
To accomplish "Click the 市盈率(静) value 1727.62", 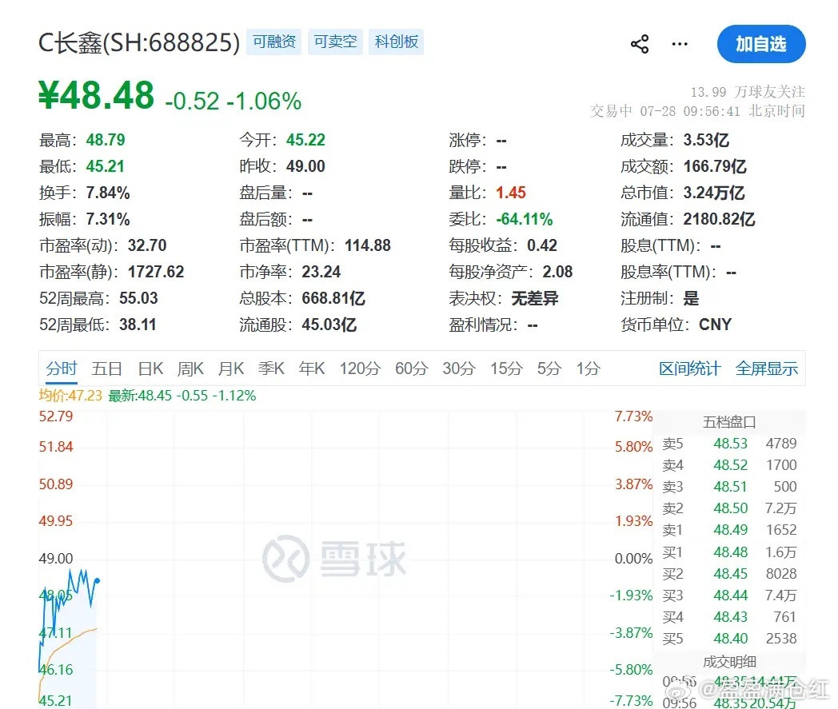I will pos(156,272).
